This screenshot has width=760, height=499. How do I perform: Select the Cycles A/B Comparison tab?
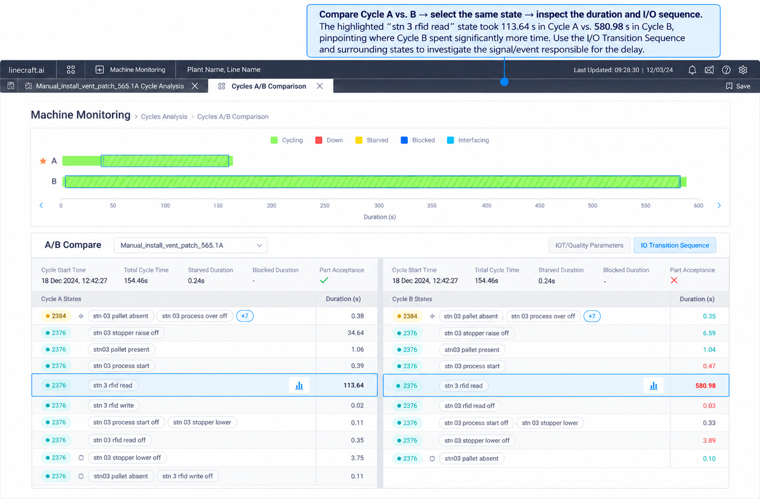click(x=269, y=86)
